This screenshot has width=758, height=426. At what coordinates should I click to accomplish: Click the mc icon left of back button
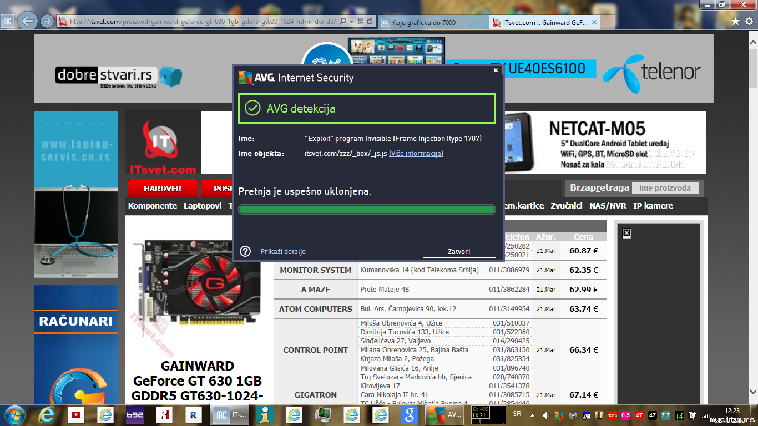pos(7,21)
